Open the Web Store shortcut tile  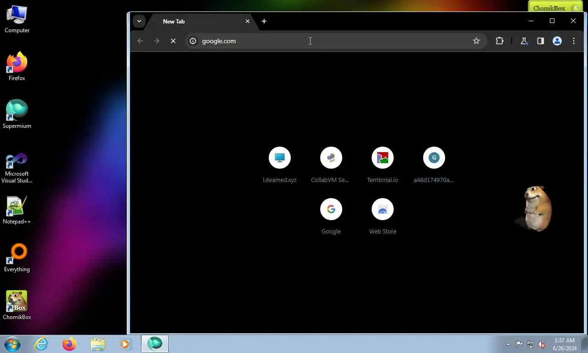click(x=383, y=216)
